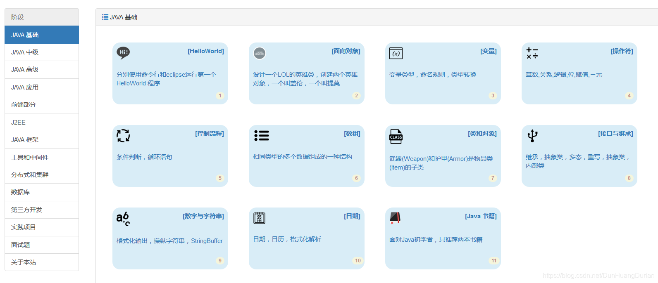Screen dimensions: 658x283
Task: Click number badge 4 on 操作符 card
Action: [x=629, y=96]
